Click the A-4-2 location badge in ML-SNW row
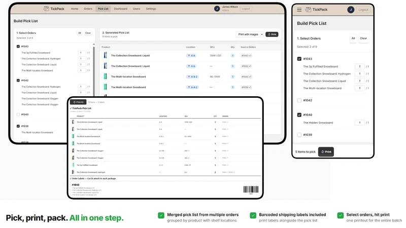The width and height of the screenshot is (406, 228). click(192, 77)
